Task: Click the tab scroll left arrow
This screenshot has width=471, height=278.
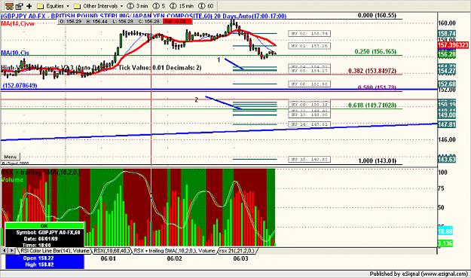Action: coord(5,251)
